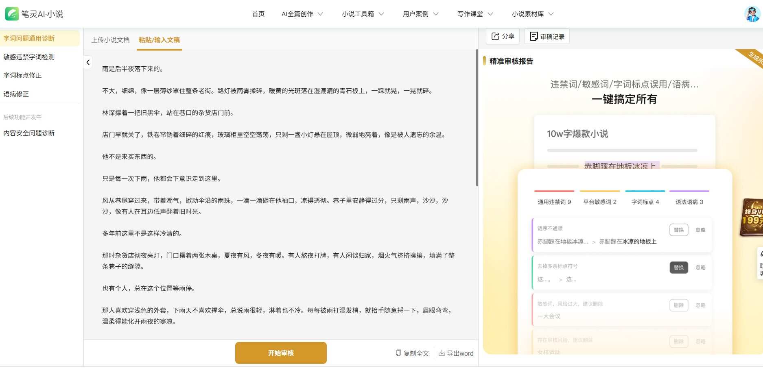Click the 审稿记录 document icon
This screenshot has width=763, height=370.
point(533,37)
